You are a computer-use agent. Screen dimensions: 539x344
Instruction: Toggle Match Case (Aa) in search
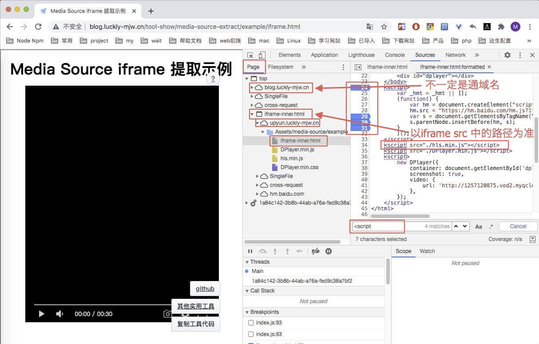click(x=479, y=226)
